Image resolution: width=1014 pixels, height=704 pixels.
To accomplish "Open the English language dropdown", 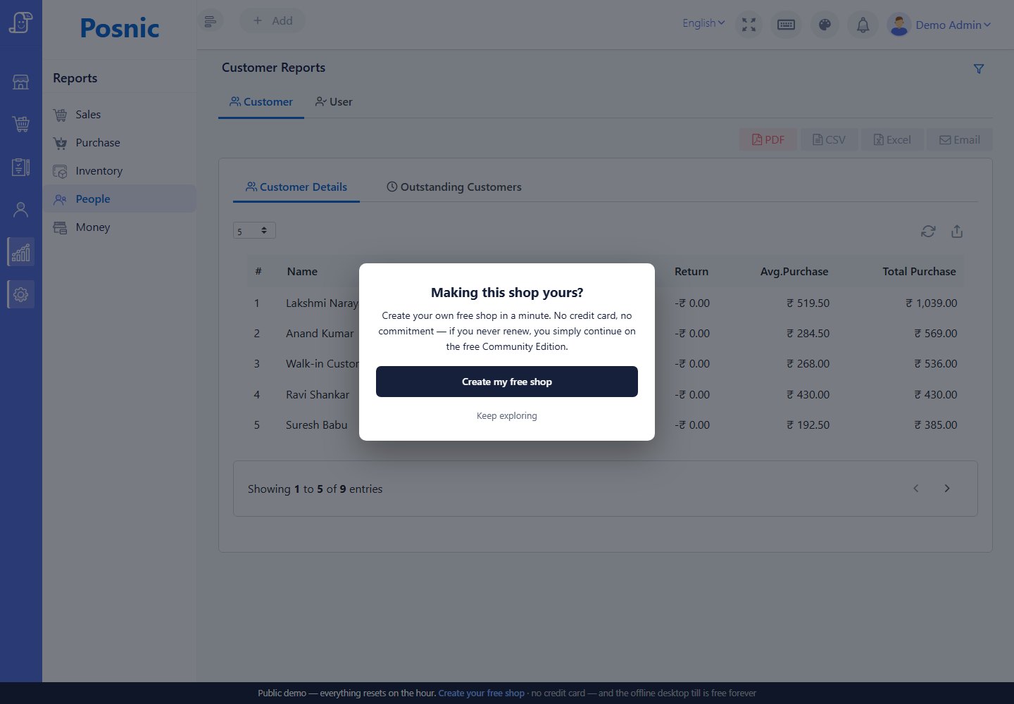I will point(703,23).
